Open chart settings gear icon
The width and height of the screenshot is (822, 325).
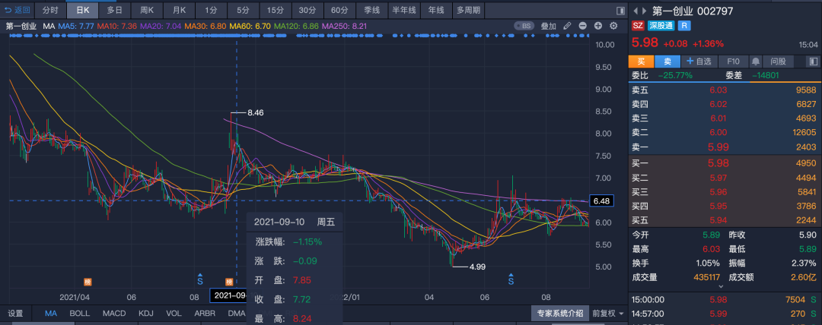pos(613,26)
